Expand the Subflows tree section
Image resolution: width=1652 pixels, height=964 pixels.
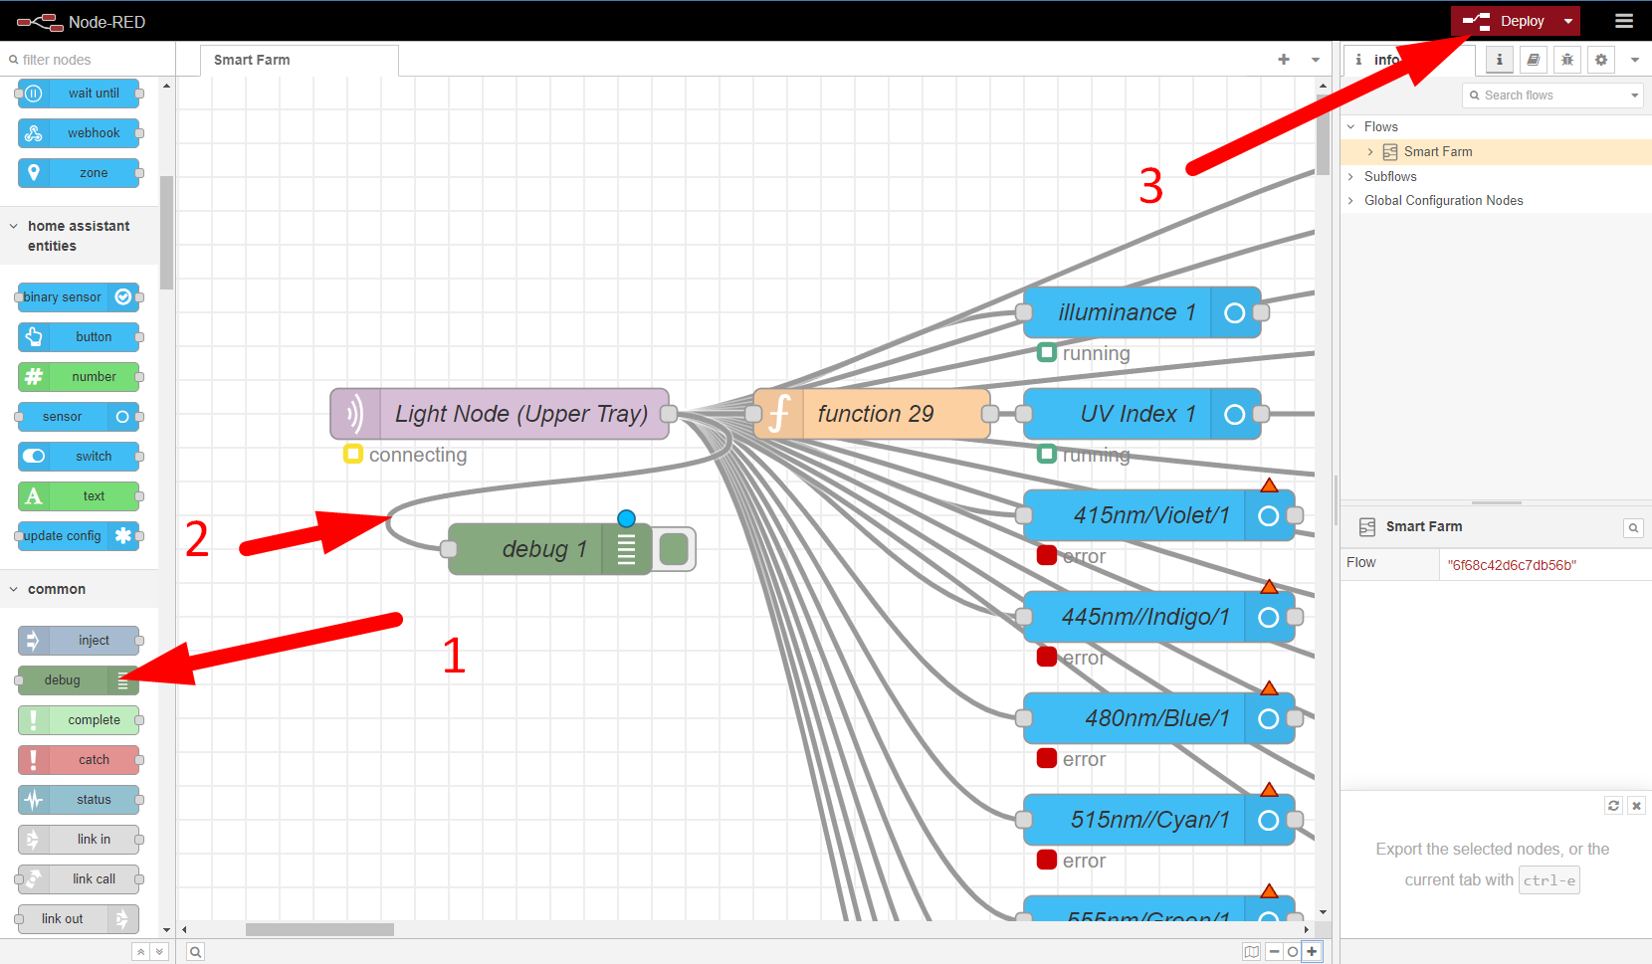(1350, 176)
